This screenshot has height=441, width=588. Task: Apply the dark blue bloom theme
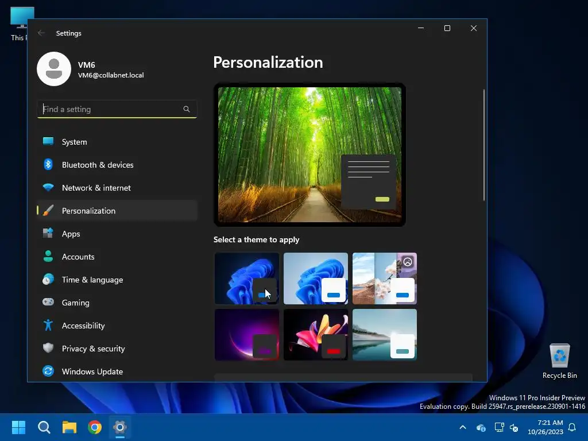(x=247, y=278)
